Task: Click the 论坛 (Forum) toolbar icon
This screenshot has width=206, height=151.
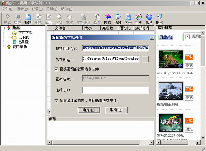Action: 149,18
